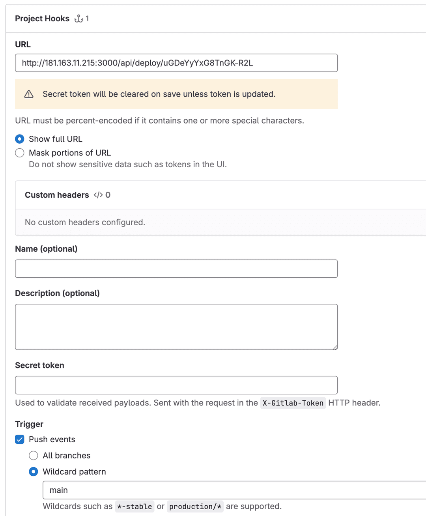Image resolution: width=426 pixels, height=516 pixels.
Task: Click the Trigger section heading
Action: click(x=29, y=424)
